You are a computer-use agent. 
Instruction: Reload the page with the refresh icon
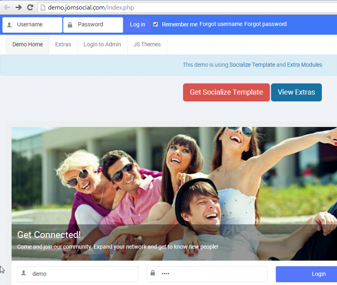30,7
